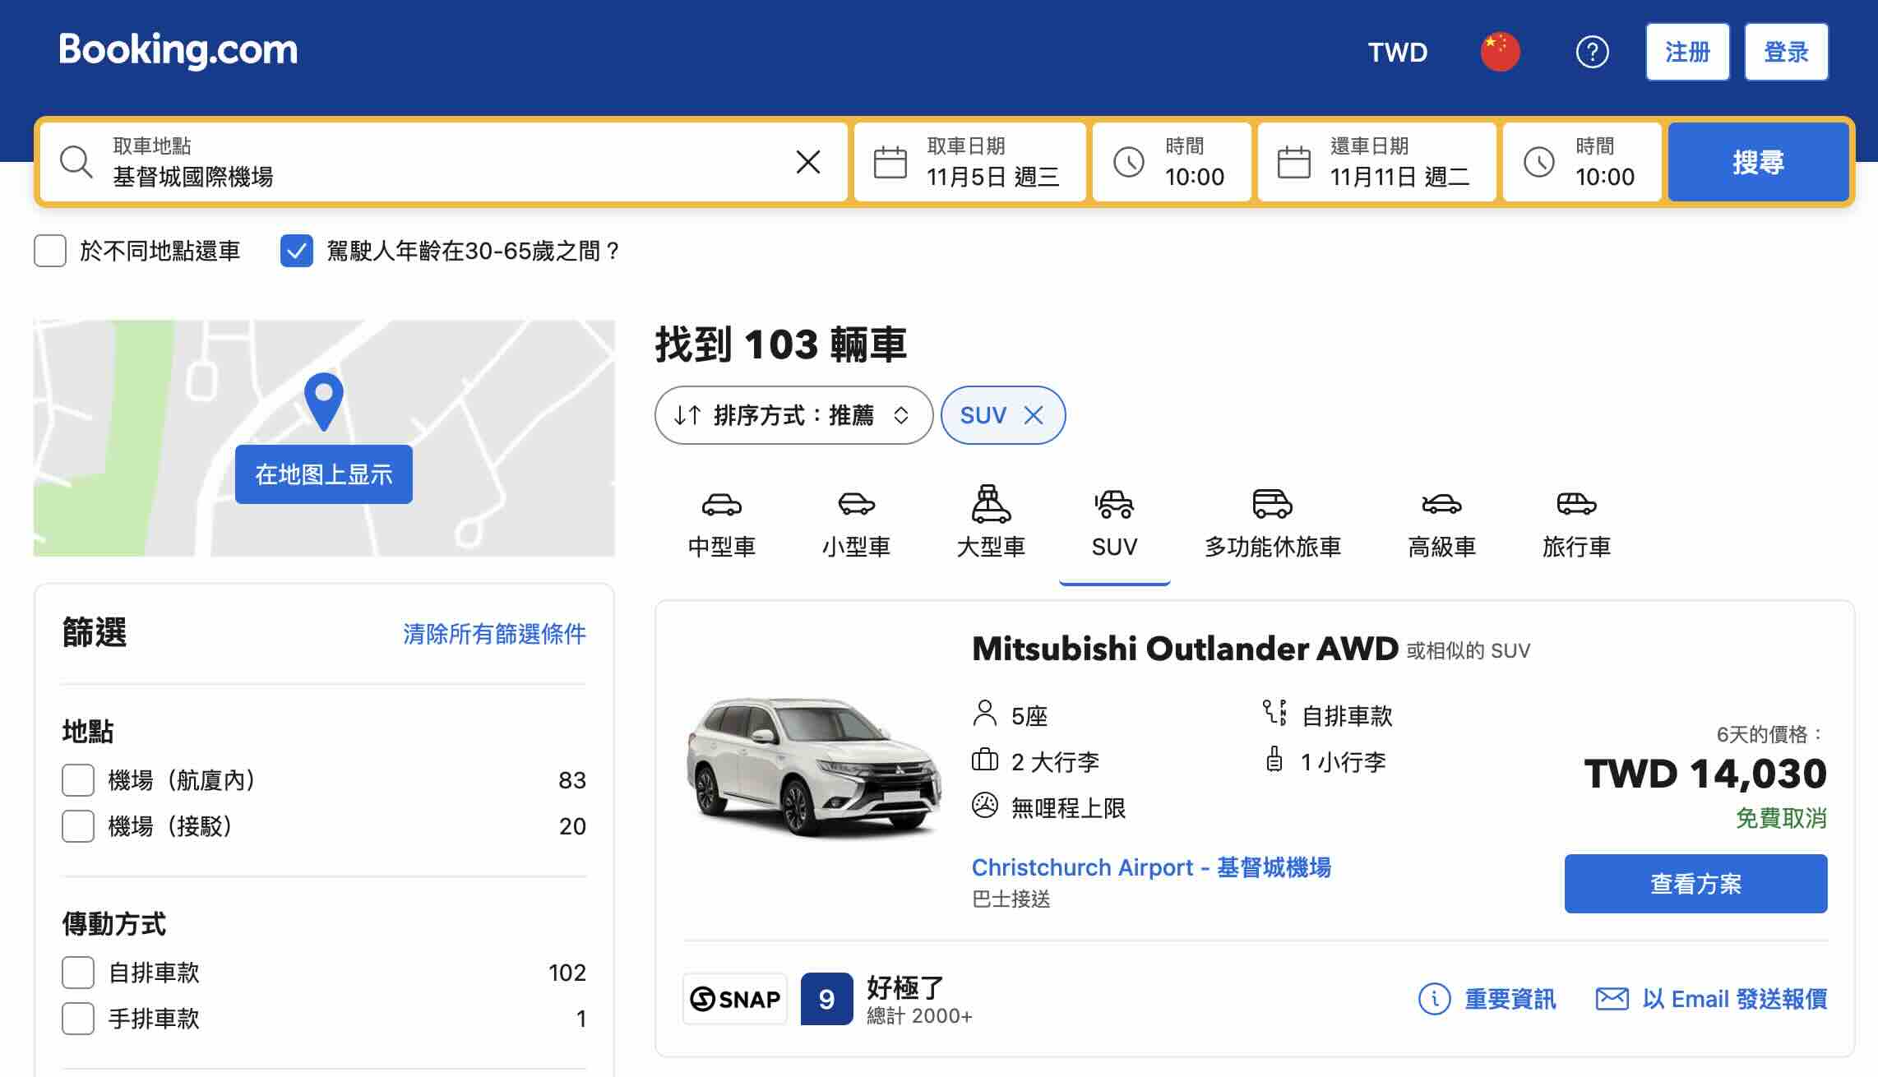Click the 登录 sign-in button
Screen dimensions: 1878x1077
coord(1786,52)
